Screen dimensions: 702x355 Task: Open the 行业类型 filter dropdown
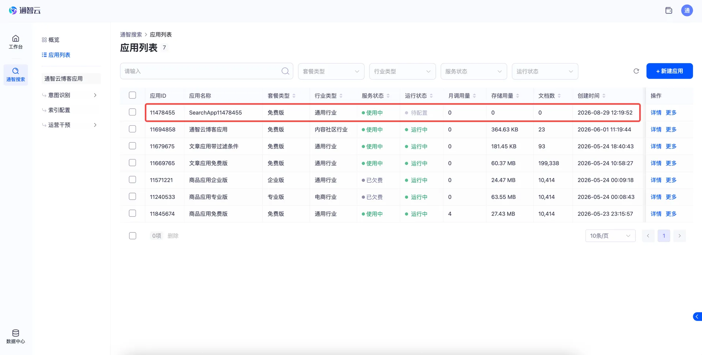[x=402, y=71]
